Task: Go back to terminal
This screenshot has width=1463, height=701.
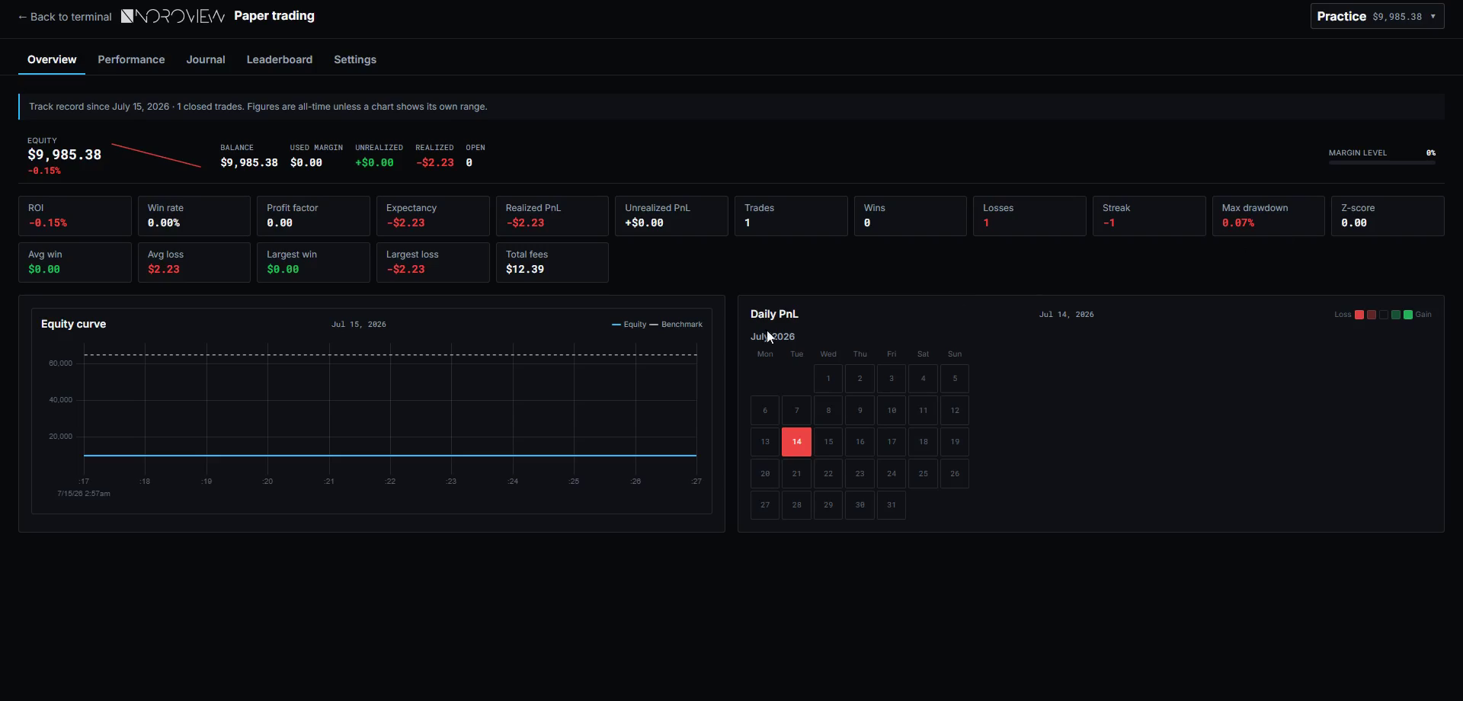Action: click(65, 17)
